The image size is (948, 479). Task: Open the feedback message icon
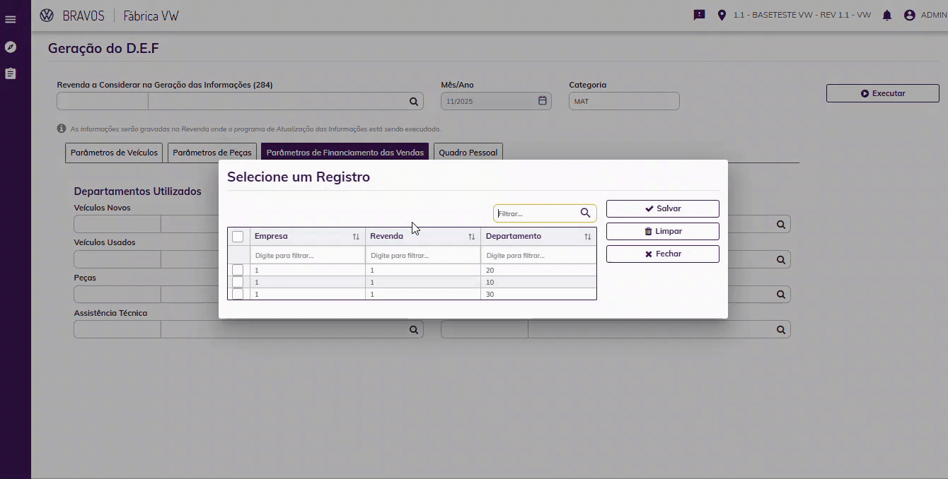coord(700,15)
